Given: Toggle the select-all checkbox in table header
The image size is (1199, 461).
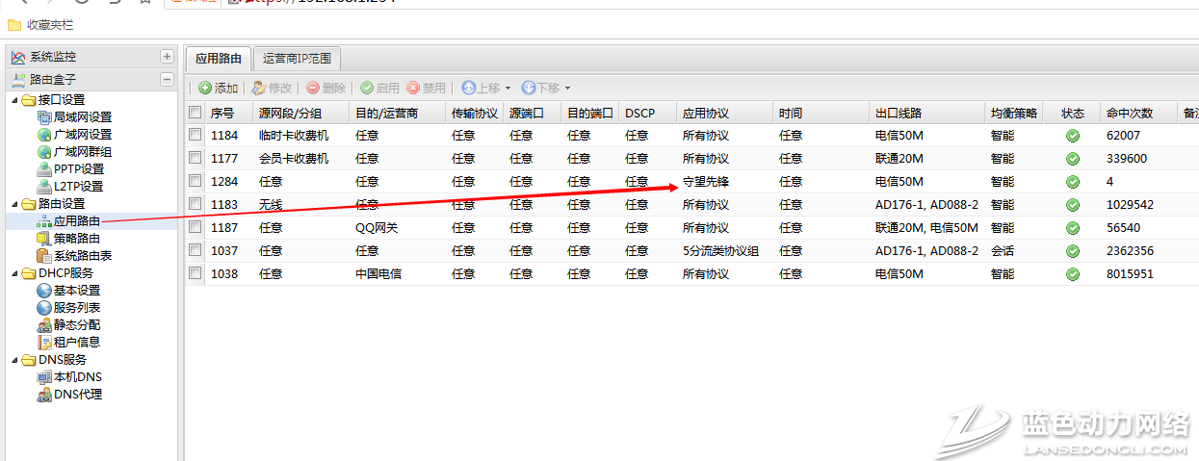Looking at the screenshot, I should [195, 113].
